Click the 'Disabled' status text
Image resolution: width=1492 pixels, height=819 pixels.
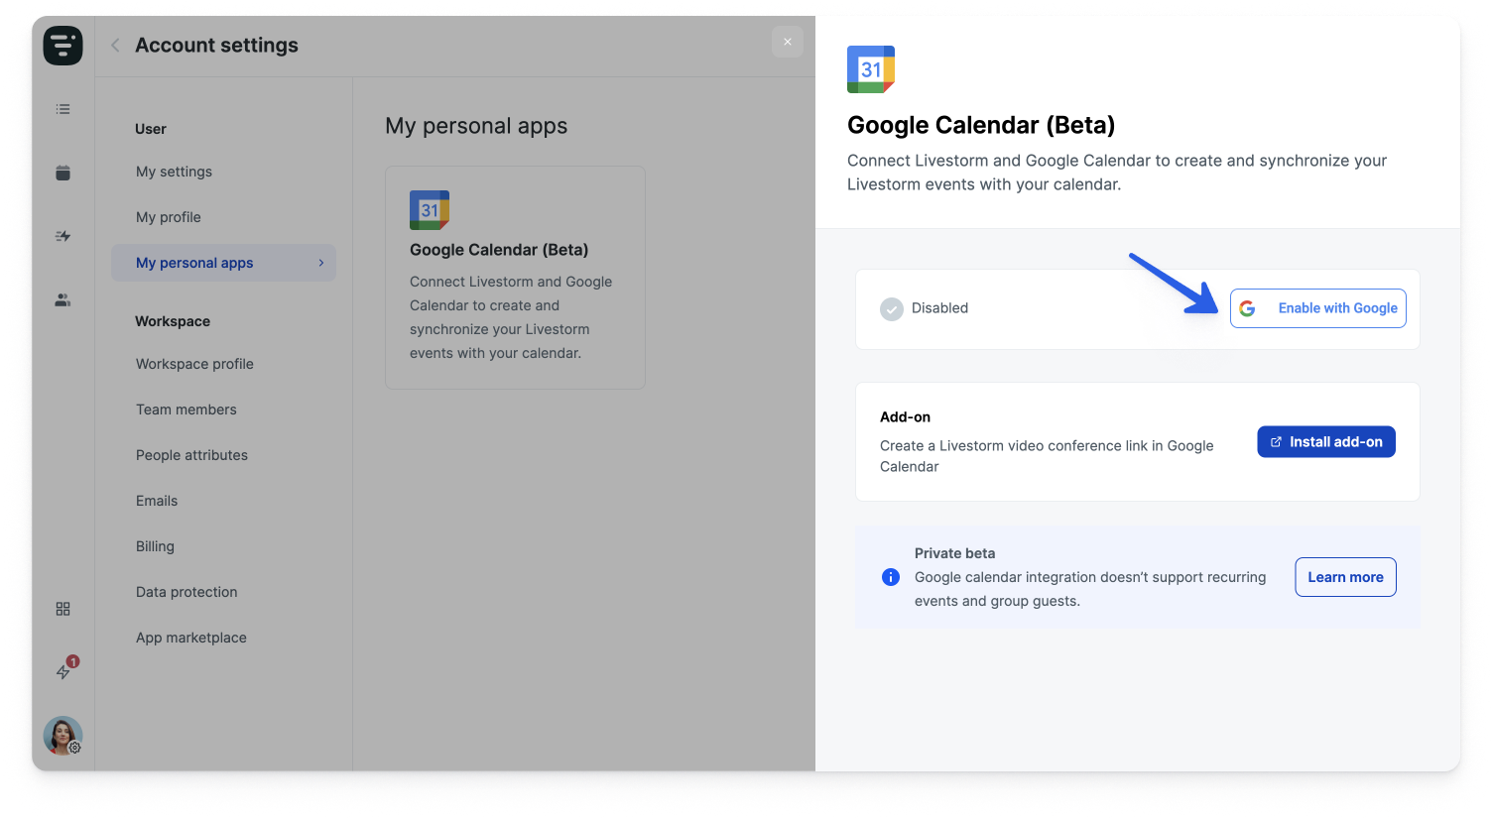click(939, 308)
